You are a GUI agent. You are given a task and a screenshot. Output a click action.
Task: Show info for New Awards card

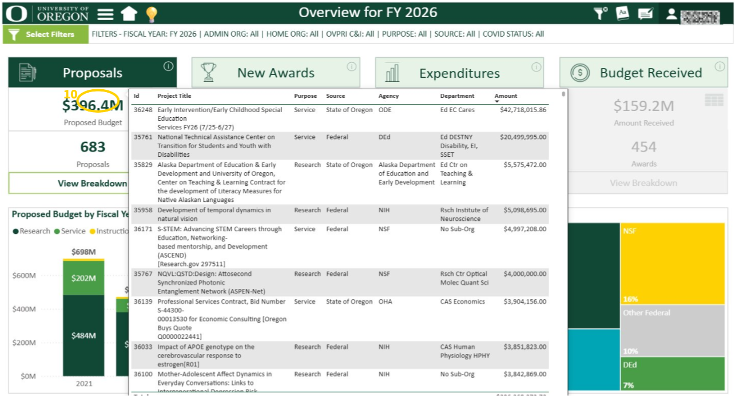coord(351,66)
